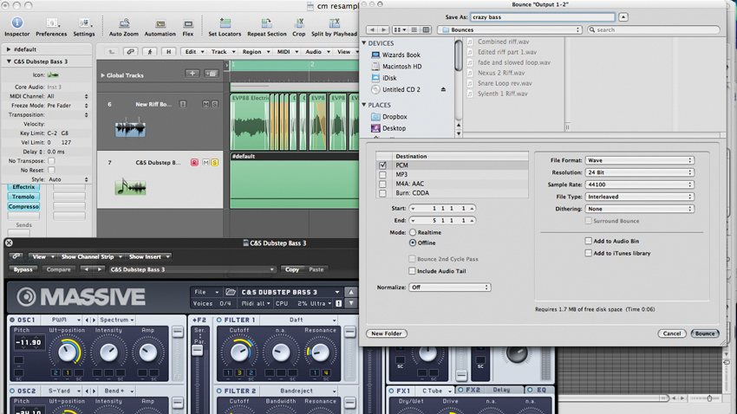Click the C&S Dubstep B... track instrument icon
Screen dimensions: 737x414
point(130,187)
